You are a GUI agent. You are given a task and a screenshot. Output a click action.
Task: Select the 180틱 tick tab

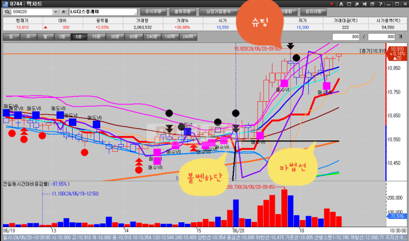(x=170, y=37)
